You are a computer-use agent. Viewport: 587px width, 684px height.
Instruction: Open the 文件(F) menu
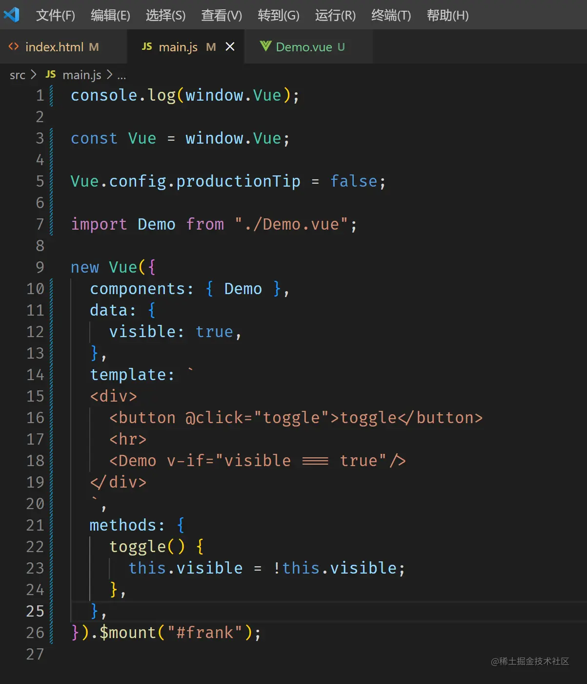coord(56,16)
